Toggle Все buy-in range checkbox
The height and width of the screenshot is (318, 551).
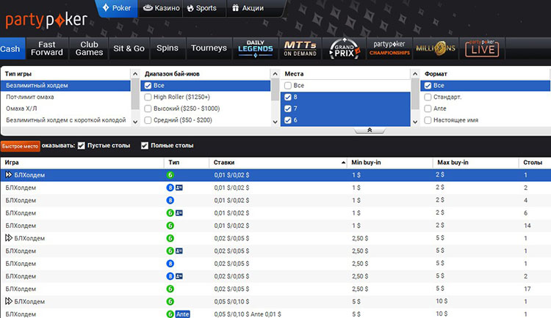[148, 86]
